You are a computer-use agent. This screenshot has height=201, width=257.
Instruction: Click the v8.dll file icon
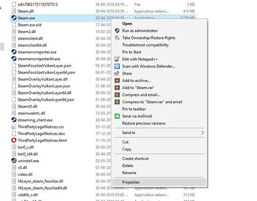14,168
